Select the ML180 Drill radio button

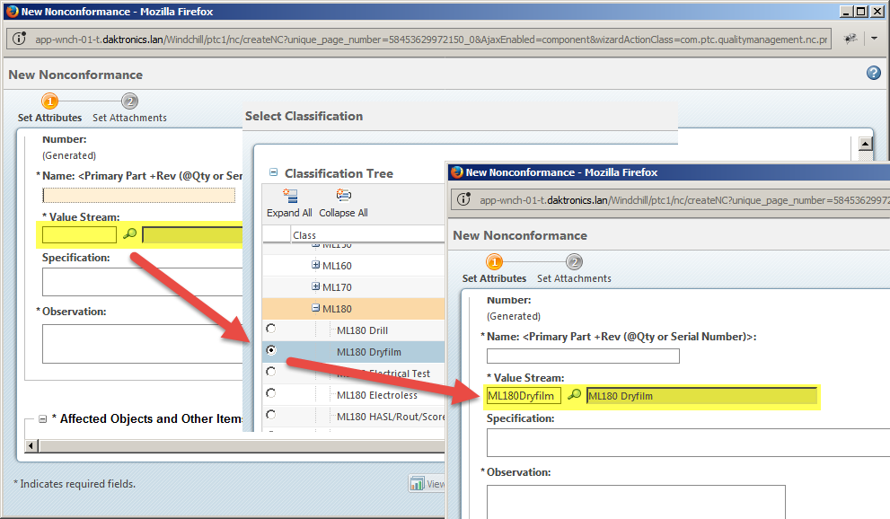270,329
